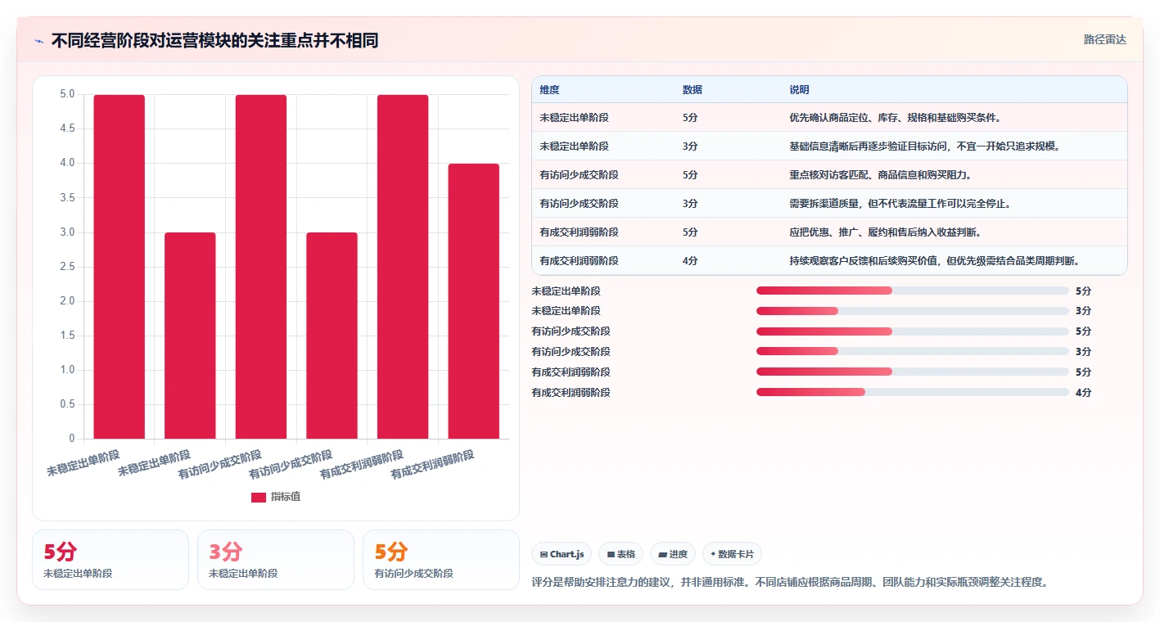
Task: Click the 维度 column header
Action: coord(550,90)
